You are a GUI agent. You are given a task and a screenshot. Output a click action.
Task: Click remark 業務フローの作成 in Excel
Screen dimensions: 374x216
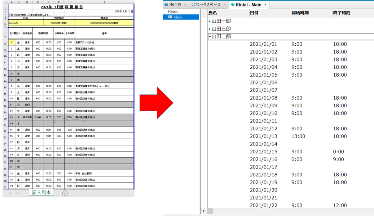[x=85, y=42]
